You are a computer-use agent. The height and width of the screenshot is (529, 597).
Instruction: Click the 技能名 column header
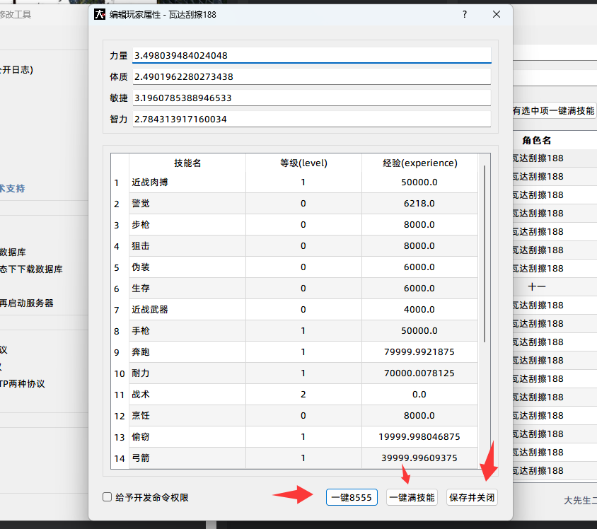tap(187, 163)
